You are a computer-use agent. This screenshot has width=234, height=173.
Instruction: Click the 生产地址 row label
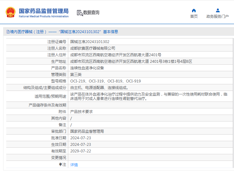coord(59,62)
